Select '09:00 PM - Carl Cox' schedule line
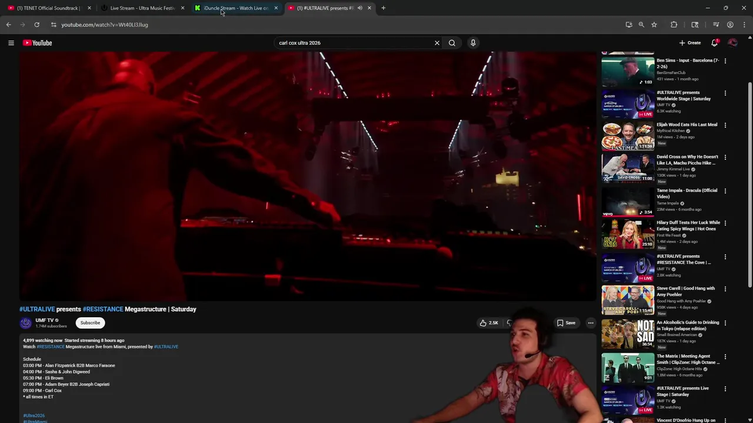753x423 pixels. (x=42, y=391)
